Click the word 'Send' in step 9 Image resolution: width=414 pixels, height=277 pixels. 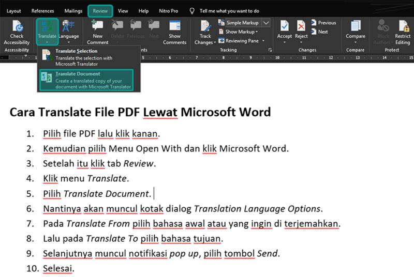pos(267,253)
